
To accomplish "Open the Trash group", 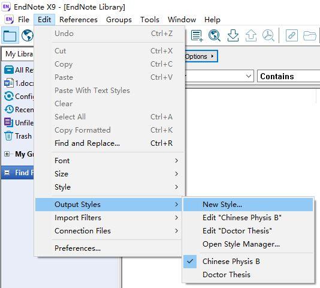I will click(x=18, y=136).
